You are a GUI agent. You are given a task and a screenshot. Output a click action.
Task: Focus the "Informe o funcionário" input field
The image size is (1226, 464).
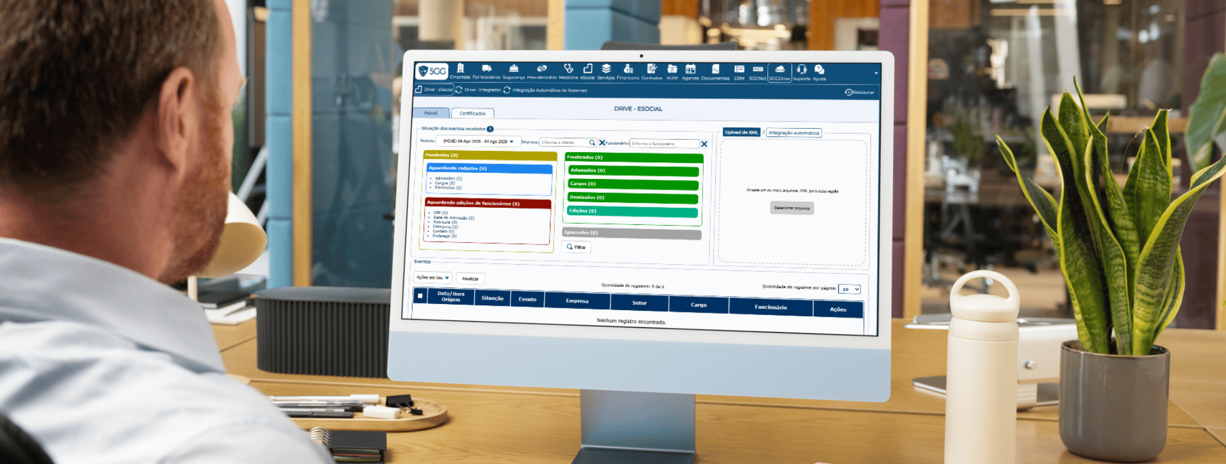point(664,143)
